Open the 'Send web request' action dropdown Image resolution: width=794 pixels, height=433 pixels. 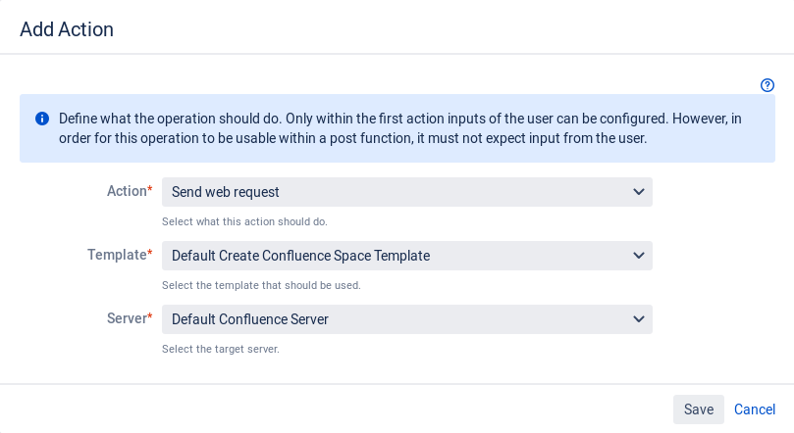[x=407, y=192]
